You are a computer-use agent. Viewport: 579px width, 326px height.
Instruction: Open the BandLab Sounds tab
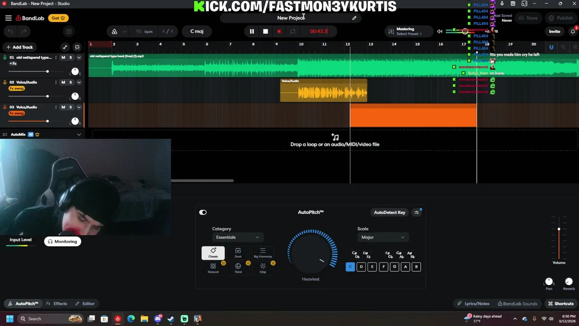(517, 304)
